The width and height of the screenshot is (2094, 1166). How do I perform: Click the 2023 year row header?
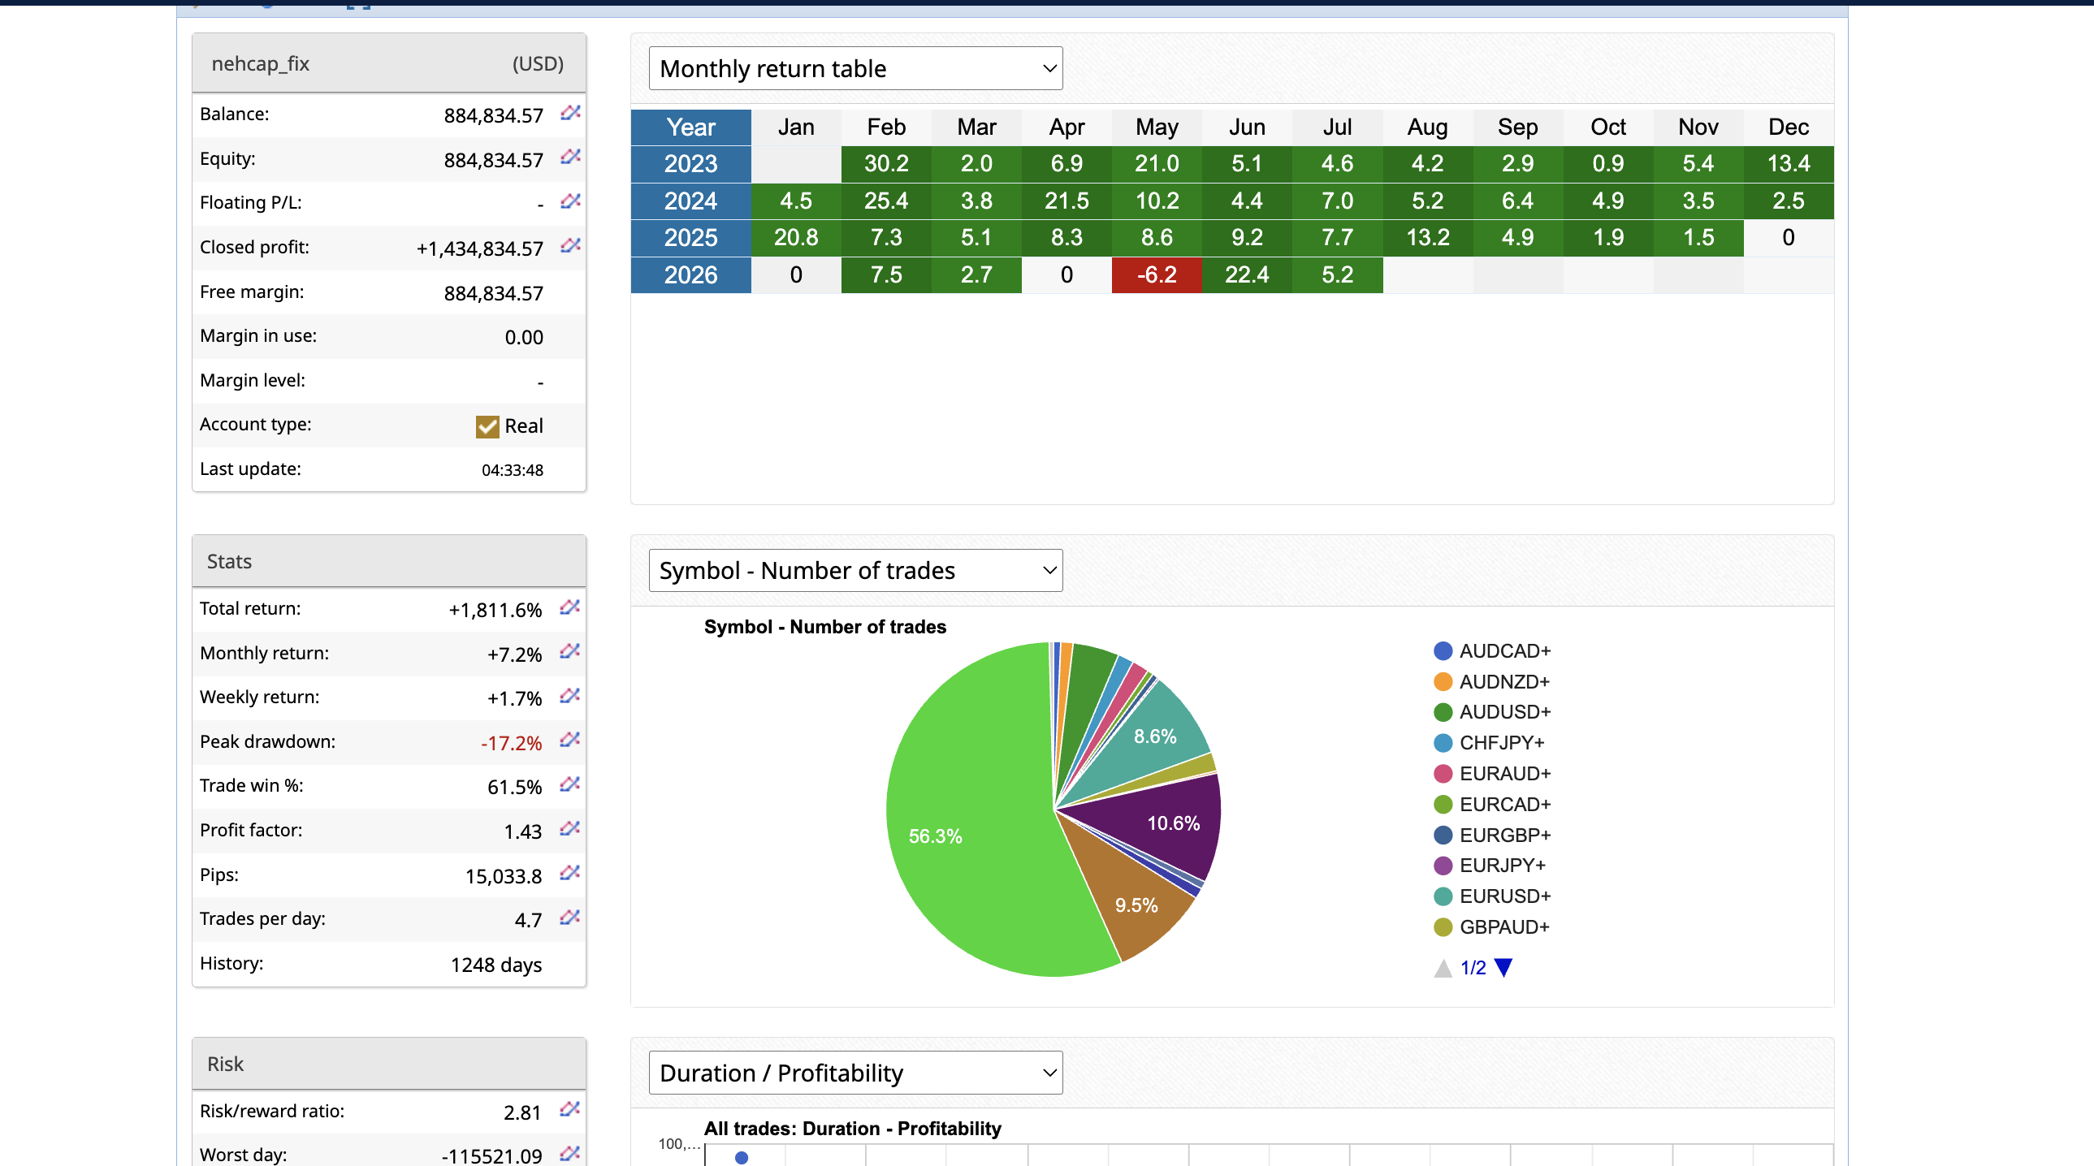click(691, 164)
